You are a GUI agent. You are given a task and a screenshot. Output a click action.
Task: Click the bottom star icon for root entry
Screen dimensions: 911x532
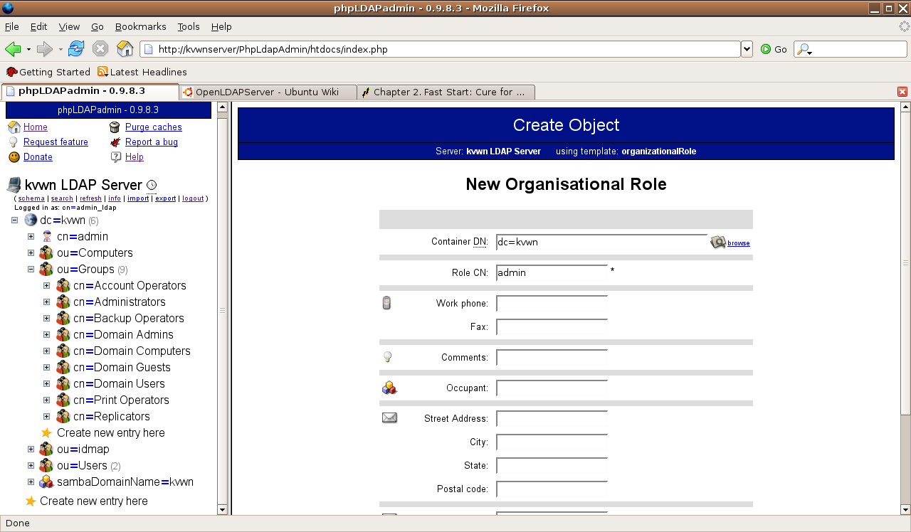[x=31, y=501]
